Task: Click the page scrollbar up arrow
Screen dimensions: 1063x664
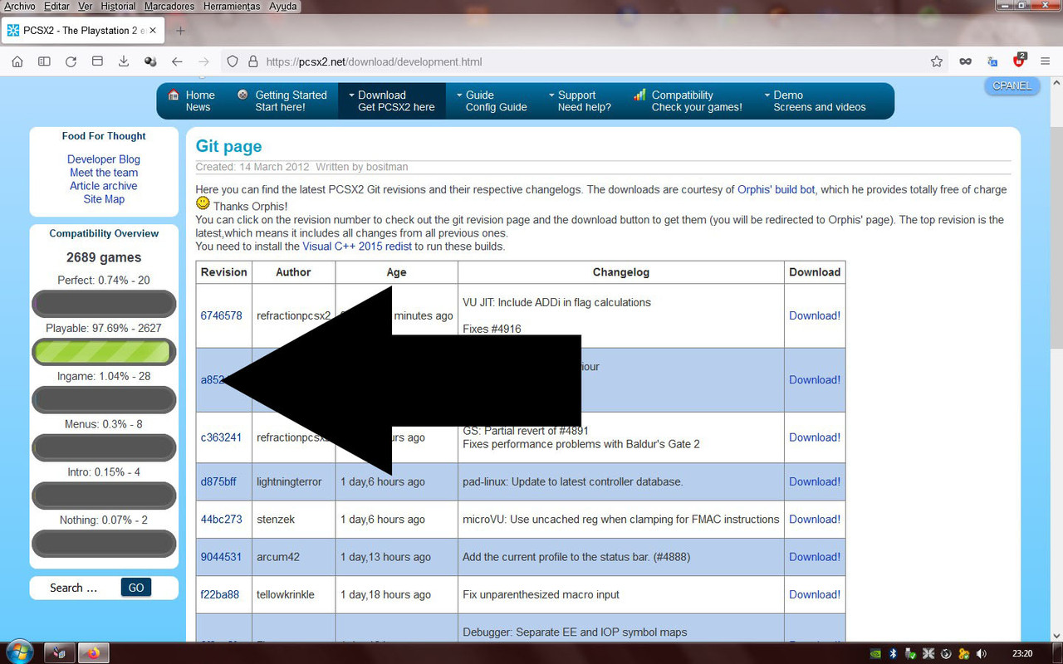Action: (x=1056, y=83)
